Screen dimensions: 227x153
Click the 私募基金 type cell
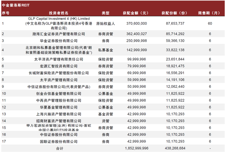[105, 50]
